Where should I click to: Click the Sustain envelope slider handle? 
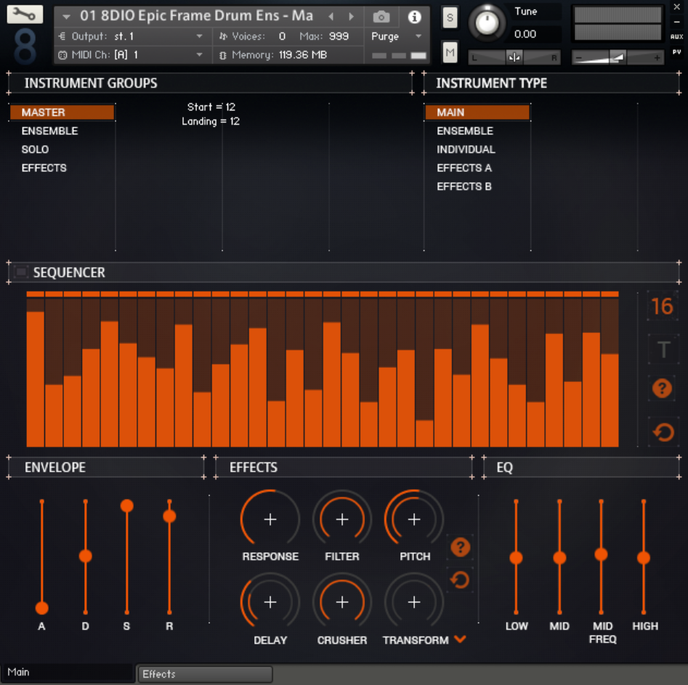point(127,506)
